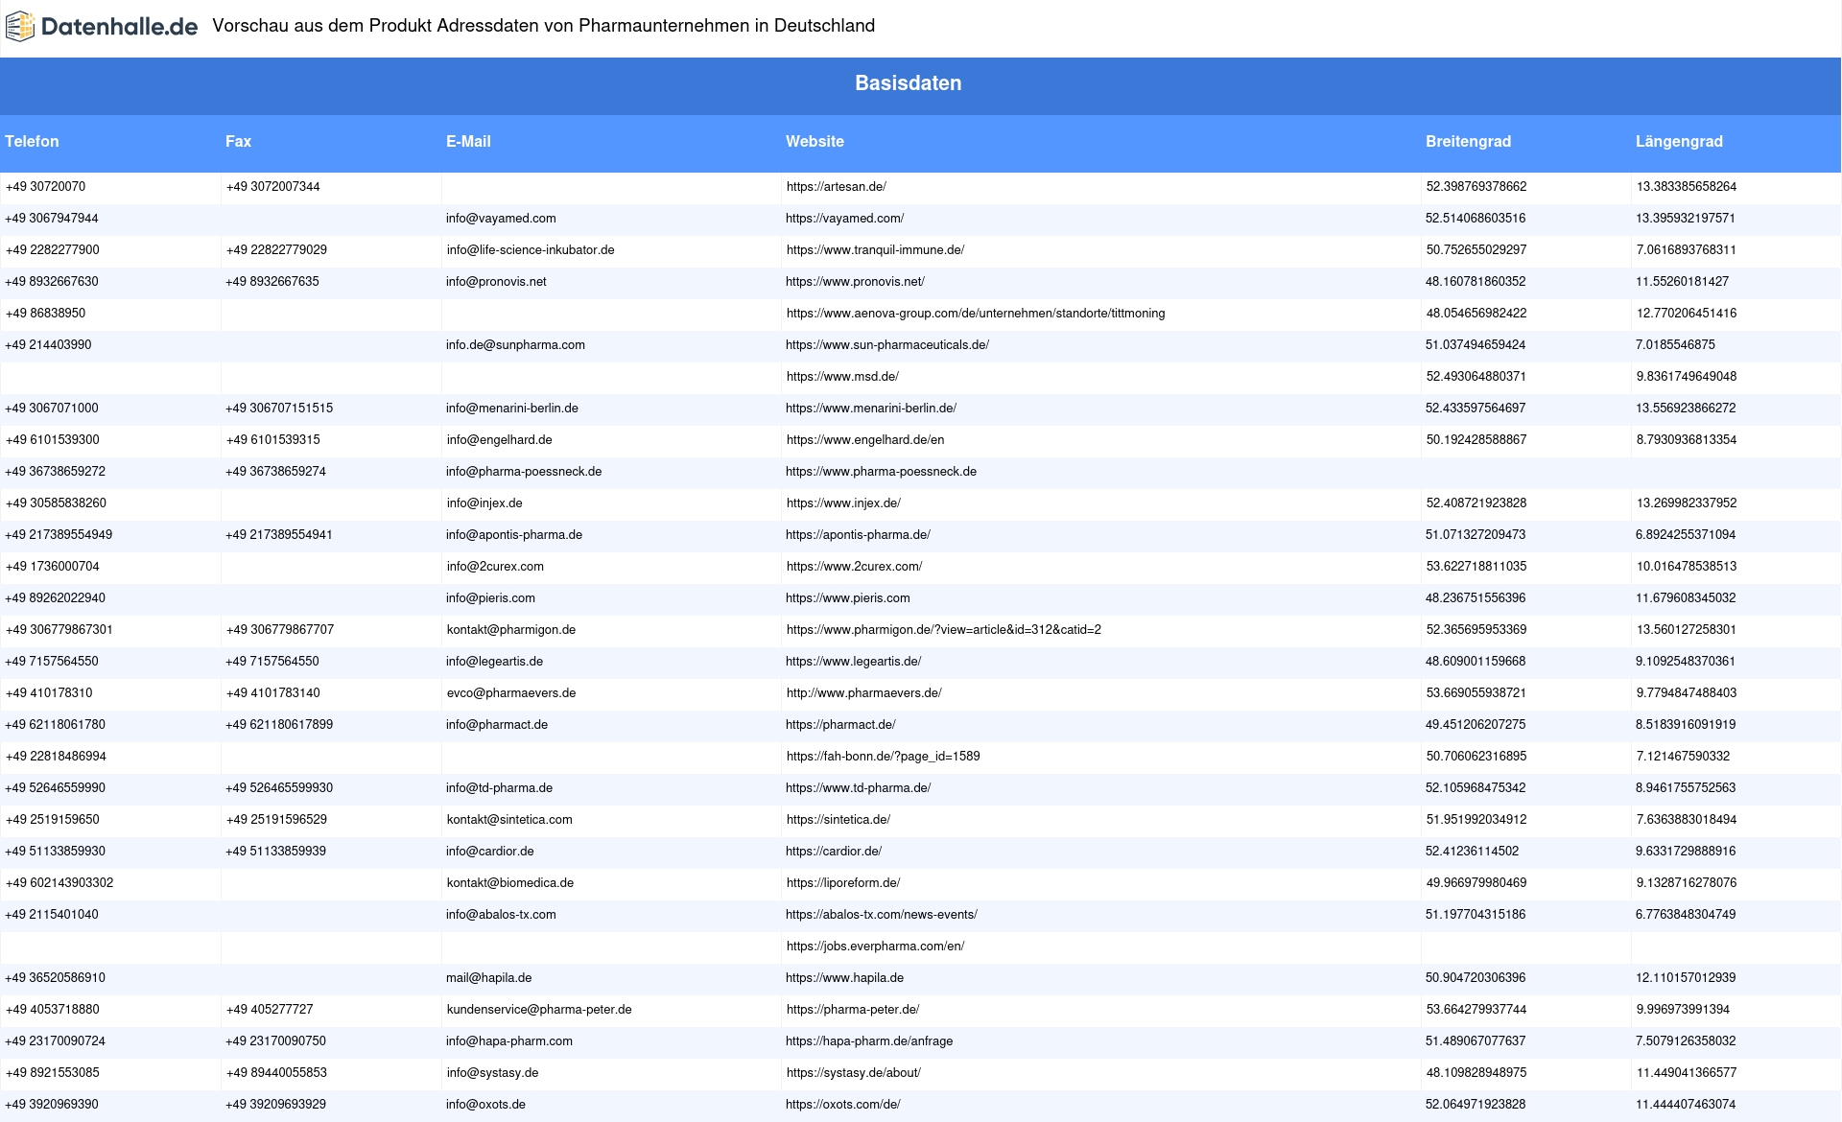Select email info@vayamed.com
Viewport: 1842px width, 1122px height.
(x=501, y=219)
